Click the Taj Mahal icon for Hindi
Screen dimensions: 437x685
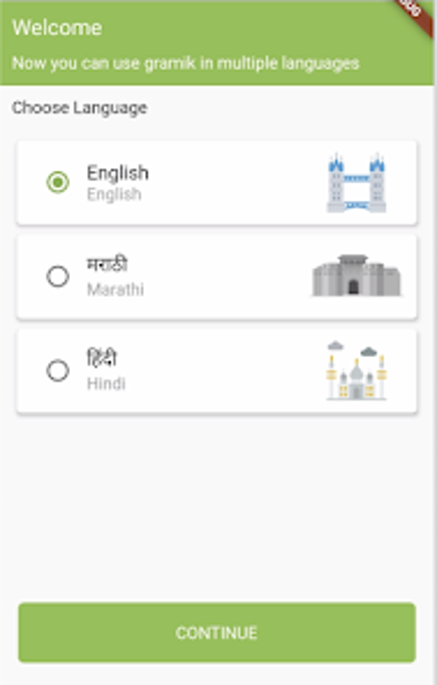pyautogui.click(x=356, y=371)
